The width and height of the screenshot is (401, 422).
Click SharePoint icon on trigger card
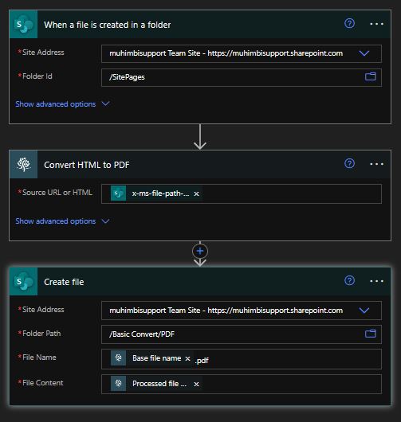click(23, 24)
